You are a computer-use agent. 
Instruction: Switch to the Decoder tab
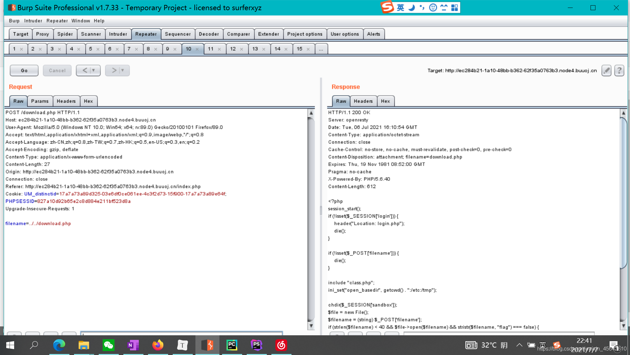(209, 34)
